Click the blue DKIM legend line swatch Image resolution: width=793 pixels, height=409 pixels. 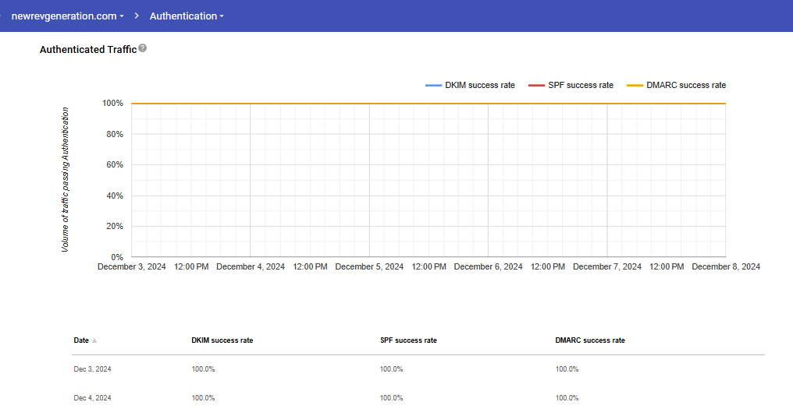[x=433, y=86]
